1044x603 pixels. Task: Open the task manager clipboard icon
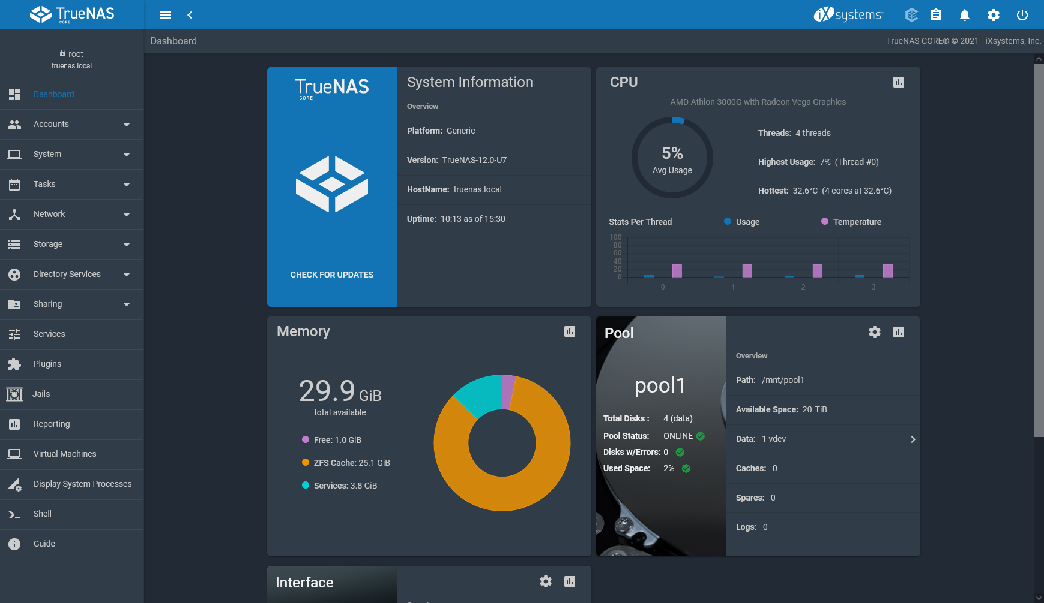936,15
